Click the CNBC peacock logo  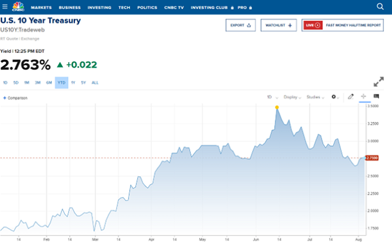tap(18, 7)
